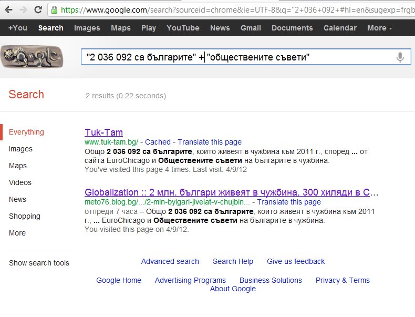This screenshot has height=317, width=415.
Task: Click the green padlock security icon
Action: 54,9
